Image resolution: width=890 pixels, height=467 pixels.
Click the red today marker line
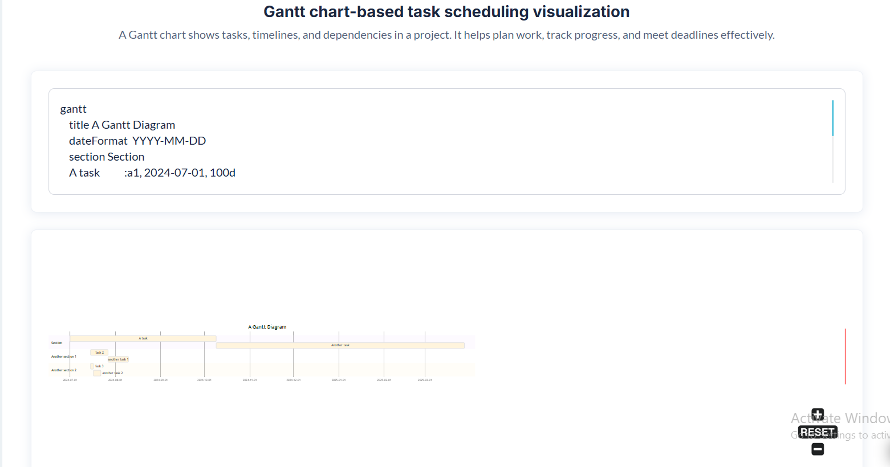coord(845,356)
